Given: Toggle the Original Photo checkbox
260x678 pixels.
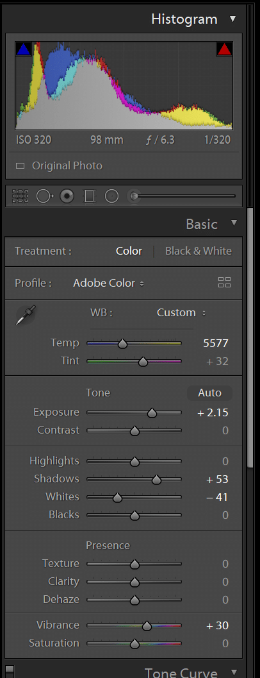Looking at the screenshot, I should pyautogui.click(x=20, y=165).
